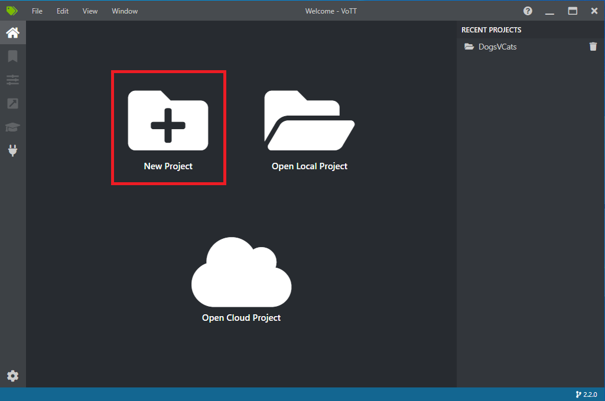Open the help question mark icon
Viewport: 605px width, 401px height.
pyautogui.click(x=528, y=11)
